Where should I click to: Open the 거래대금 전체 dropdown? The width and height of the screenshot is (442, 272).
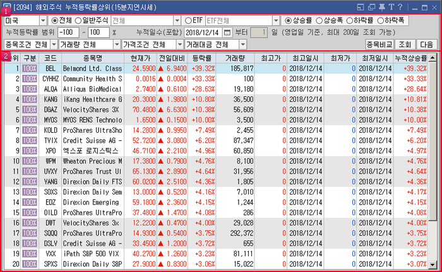tap(243, 45)
